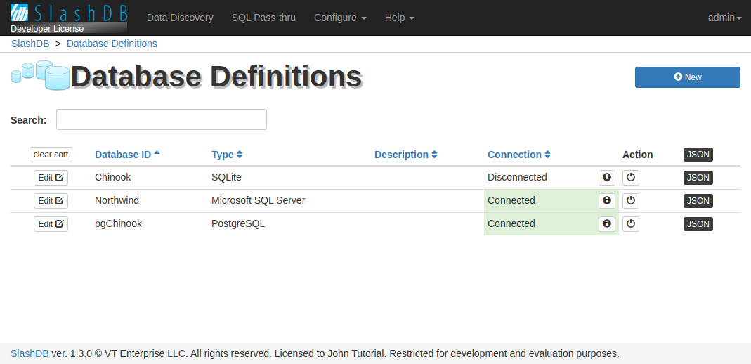Open the Configure dropdown menu
This screenshot has height=364, width=751.
(x=341, y=18)
